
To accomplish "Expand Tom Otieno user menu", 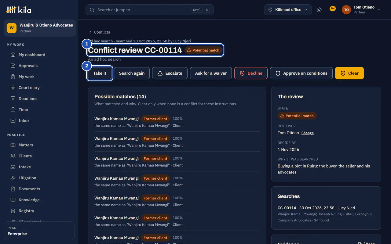I will click(361, 10).
